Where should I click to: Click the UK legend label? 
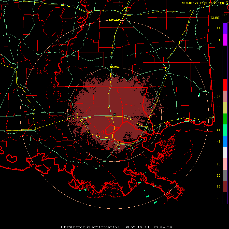[x=219, y=40]
